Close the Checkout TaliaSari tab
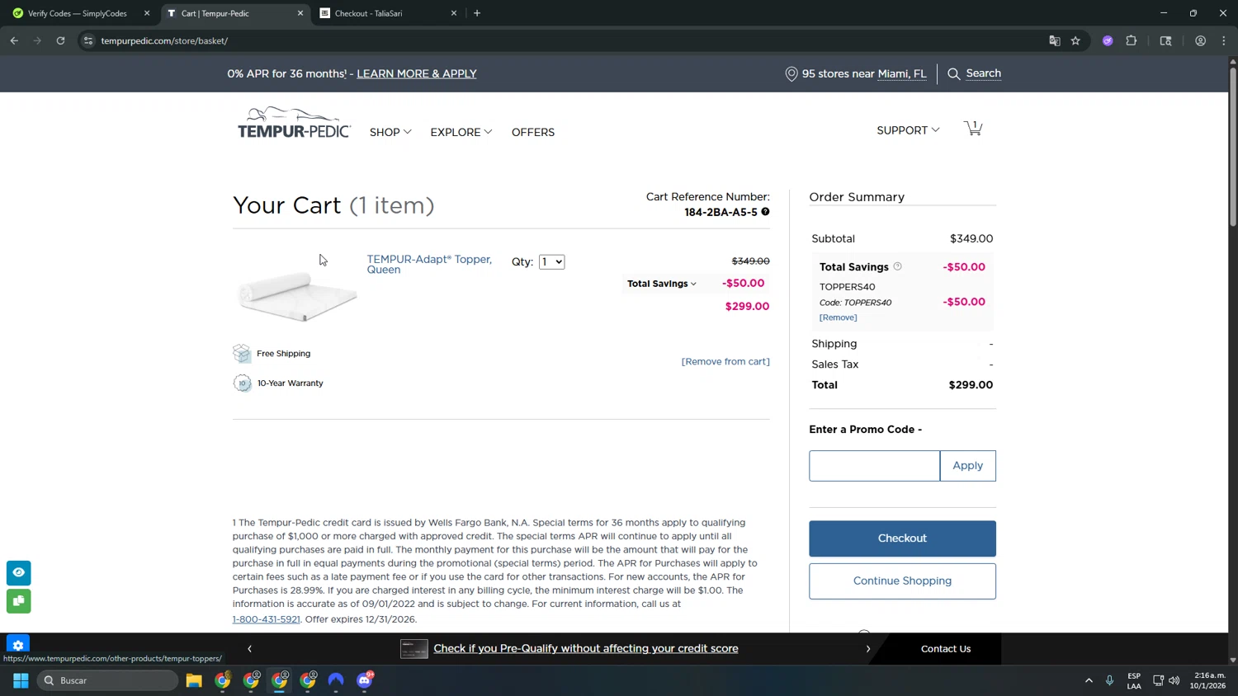This screenshot has height=696, width=1238. [453, 13]
